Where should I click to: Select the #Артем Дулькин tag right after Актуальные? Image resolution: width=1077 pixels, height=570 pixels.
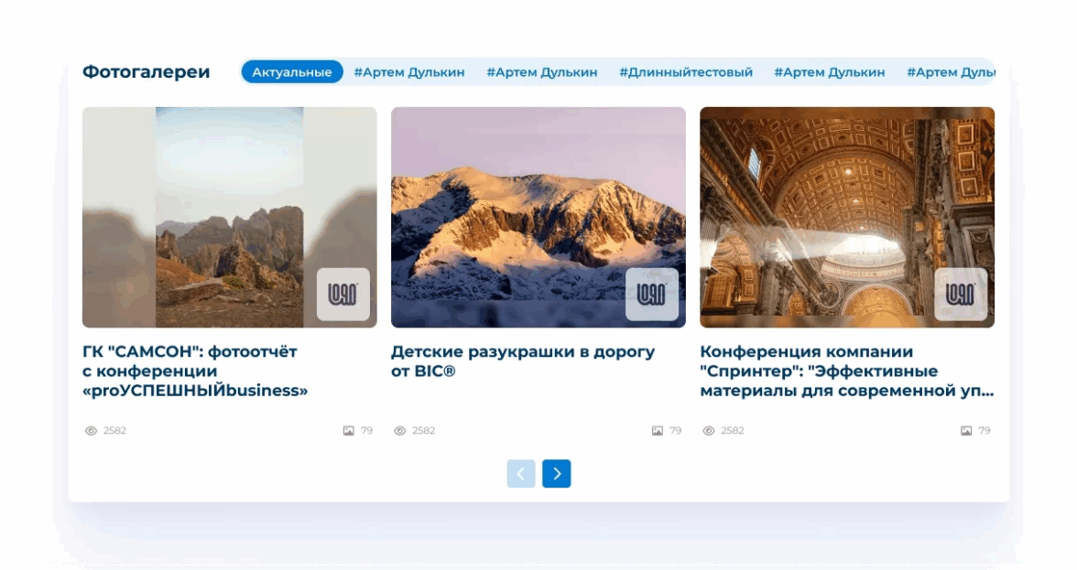(x=409, y=72)
